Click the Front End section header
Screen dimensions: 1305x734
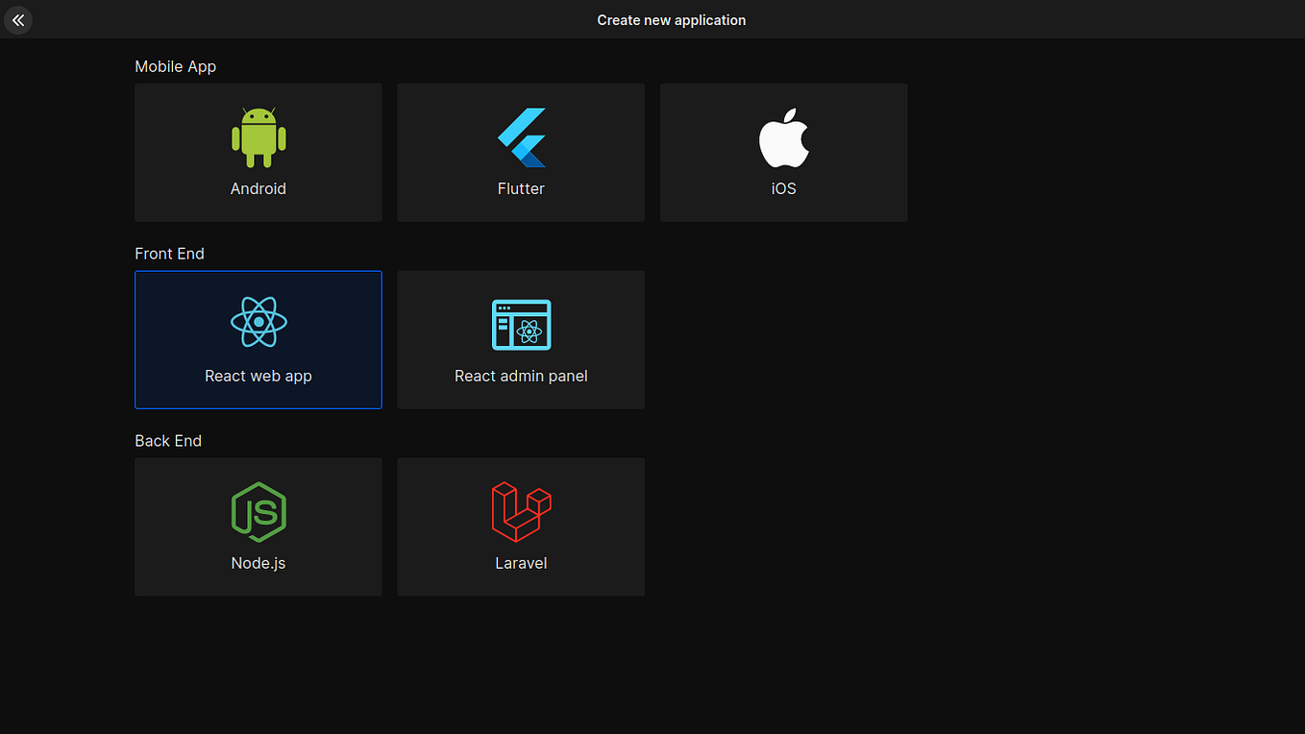tap(169, 254)
